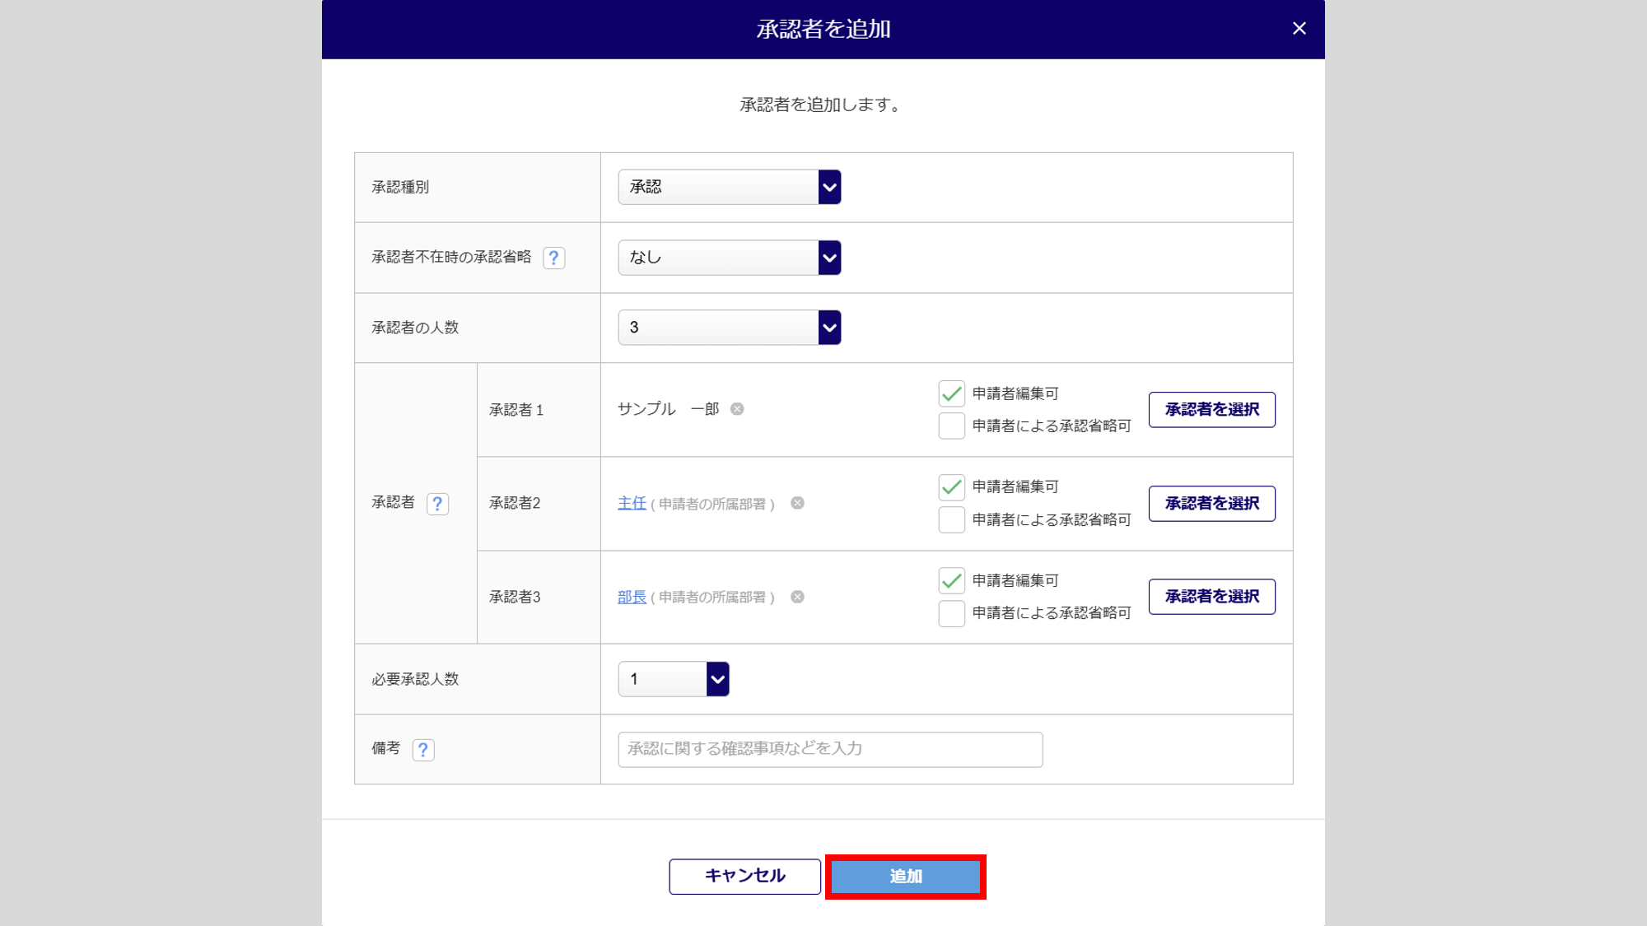Click help icon beside 承認者不在時の承認省略
Viewport: 1647px width, 926px height.
(553, 258)
